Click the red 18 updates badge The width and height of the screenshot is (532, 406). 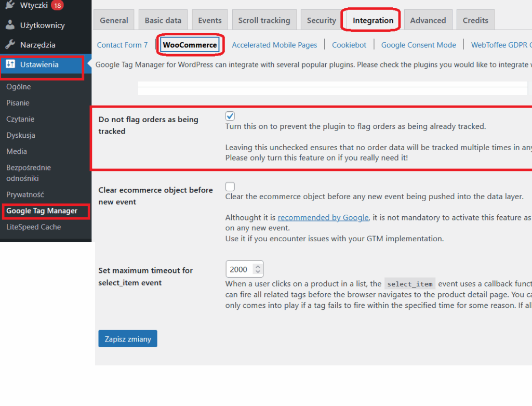coord(57,6)
